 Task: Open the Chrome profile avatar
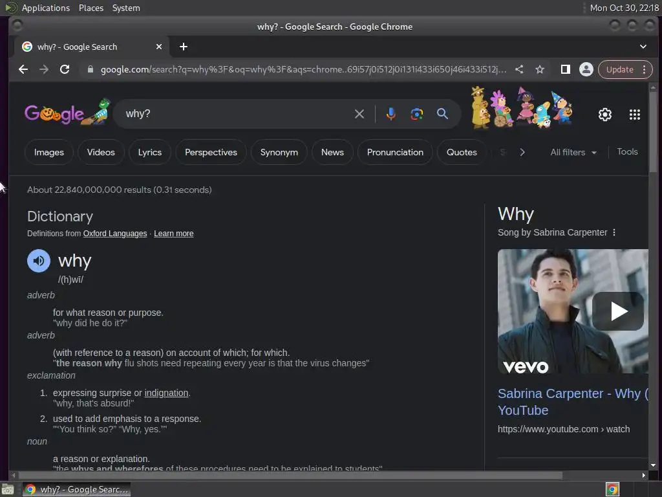click(x=586, y=69)
